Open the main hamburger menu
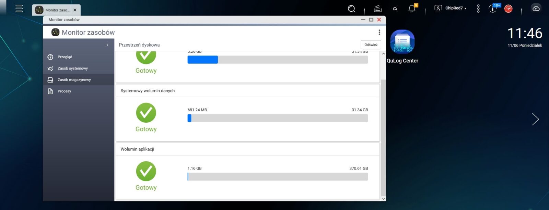 [19, 9]
